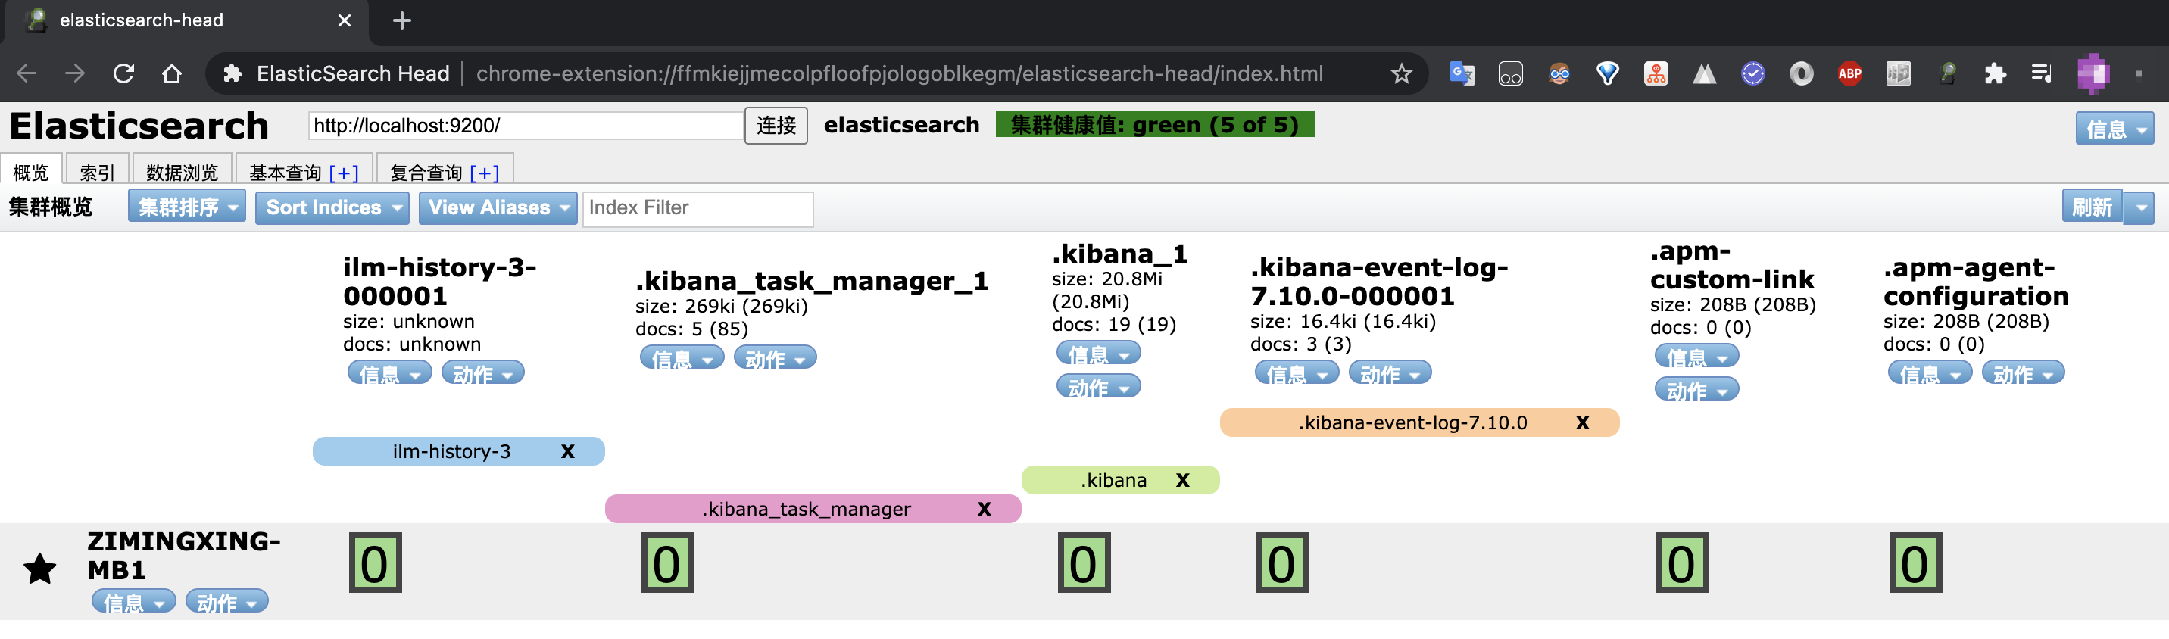Open the Chrome extensions puzzle icon
This screenshot has width=2169, height=639.
[x=1995, y=73]
